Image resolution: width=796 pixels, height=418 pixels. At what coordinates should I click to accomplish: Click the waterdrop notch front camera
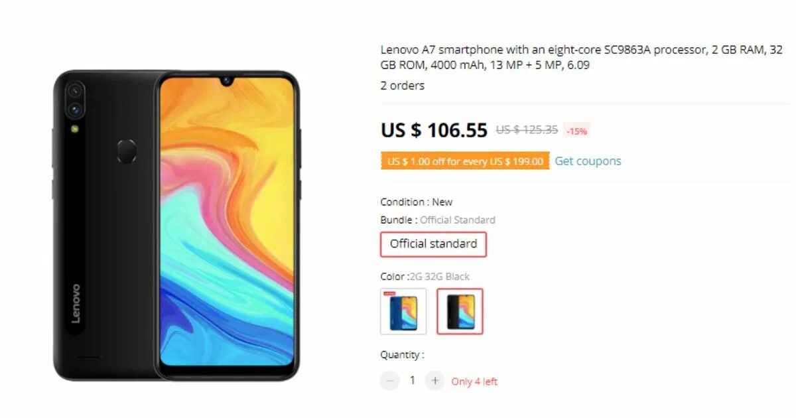(227, 81)
